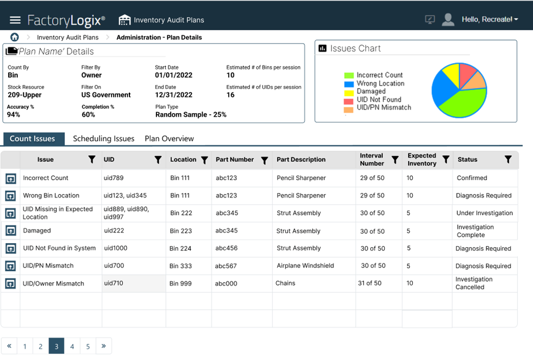The image size is (533, 364).
Task: Click the user avatar icon
Action: 448,20
